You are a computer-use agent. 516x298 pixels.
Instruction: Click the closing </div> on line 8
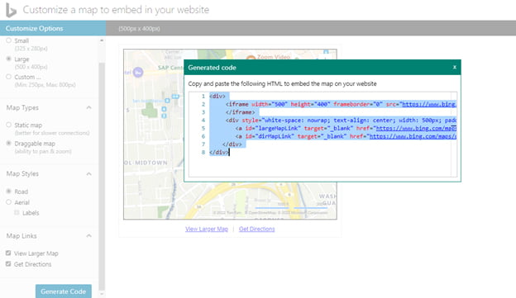219,152
